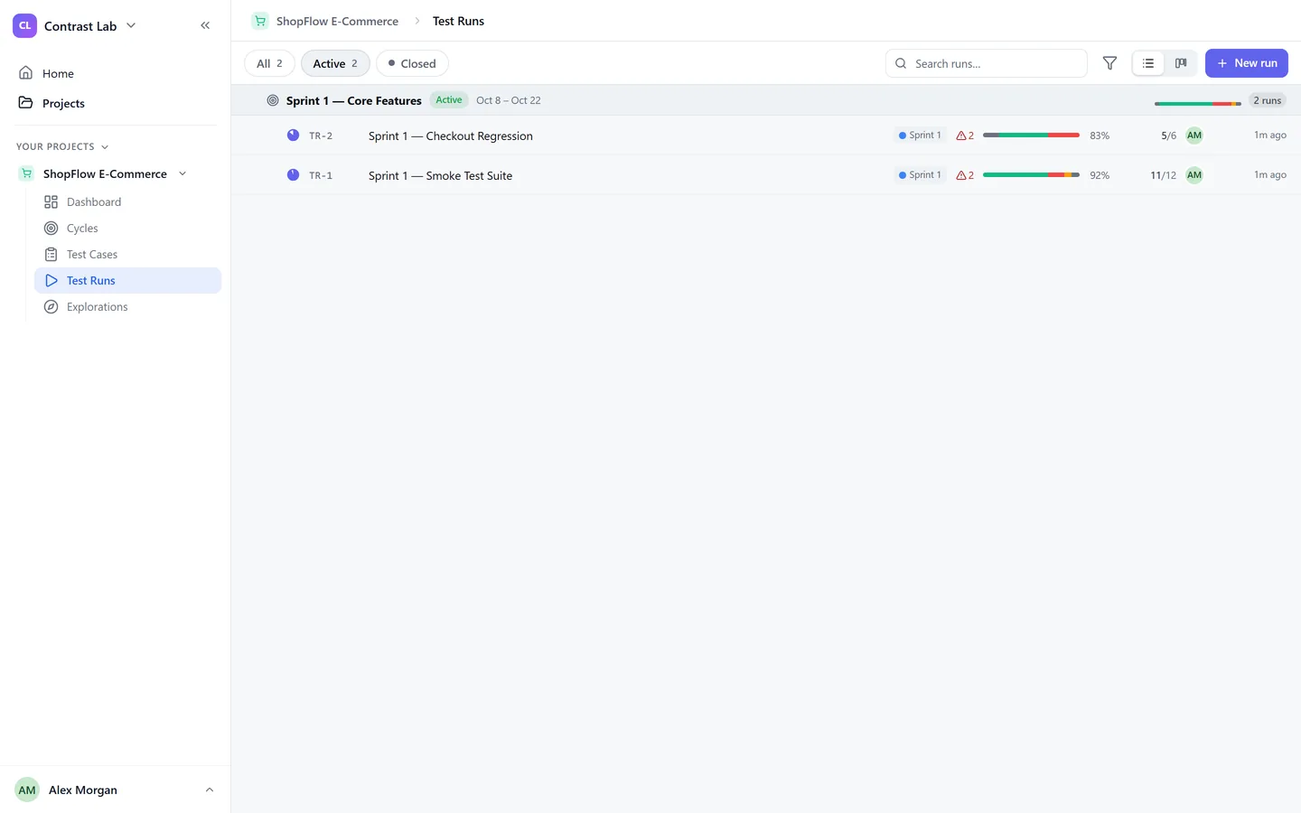1301x813 pixels.
Task: Open Sprint 1 — Checkout Regression run
Action: point(451,135)
